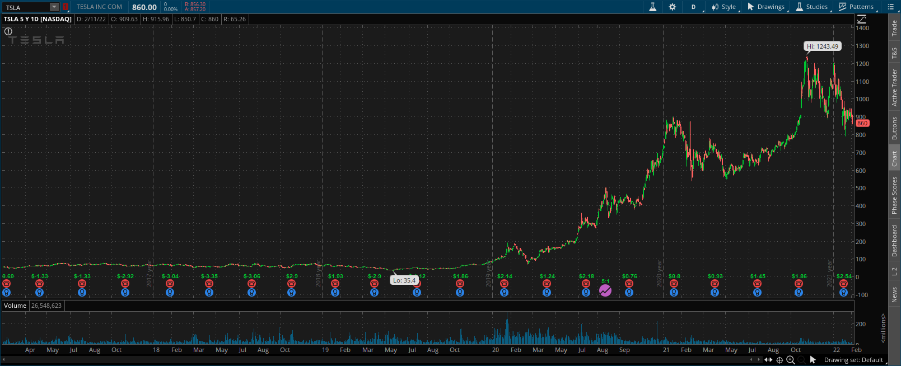Open the Buttons side tab
901x366 pixels.
click(894, 128)
